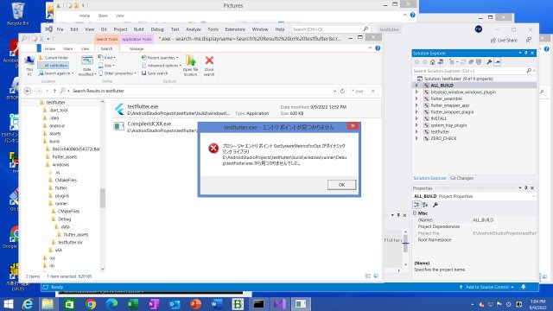
Task: Expand the INSTALL project node
Action: [x=416, y=118]
